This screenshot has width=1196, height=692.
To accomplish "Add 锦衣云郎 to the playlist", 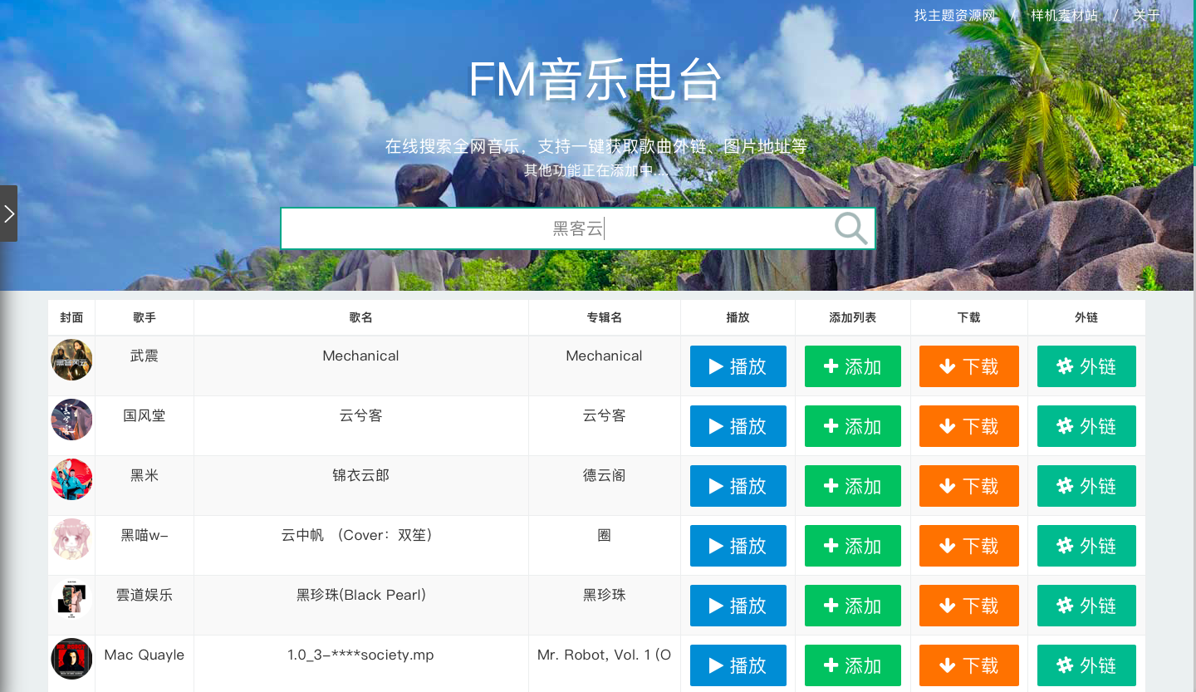I will click(852, 486).
